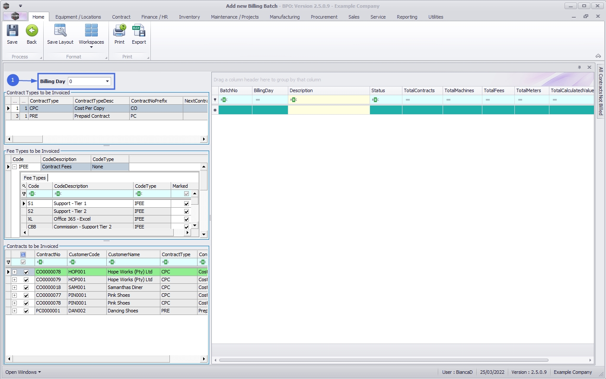Uncheck contract PC0000001 for Dancing Shoes
This screenshot has height=379, width=606.
click(x=26, y=311)
